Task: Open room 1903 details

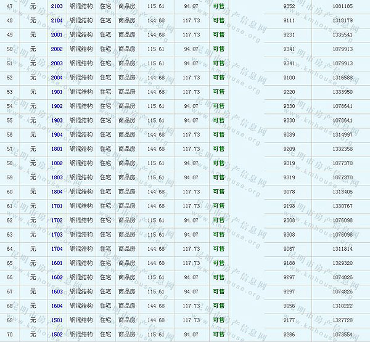Action: (x=57, y=120)
